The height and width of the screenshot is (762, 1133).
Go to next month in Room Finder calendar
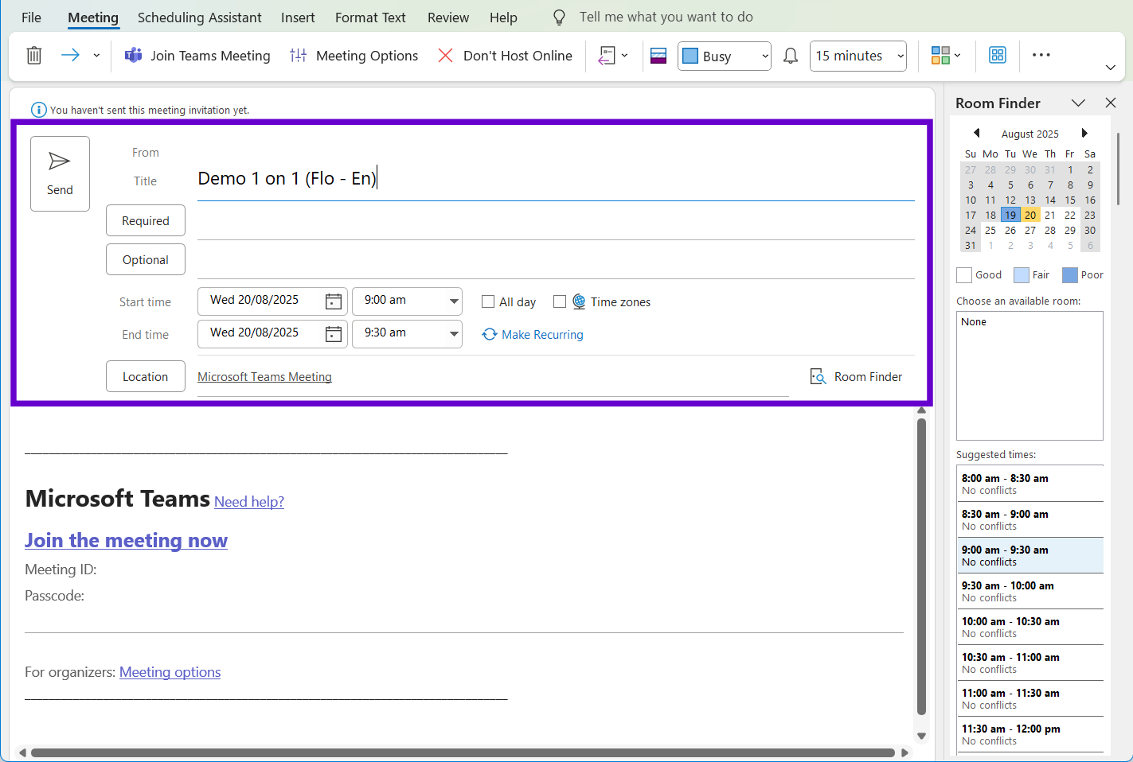tap(1084, 133)
